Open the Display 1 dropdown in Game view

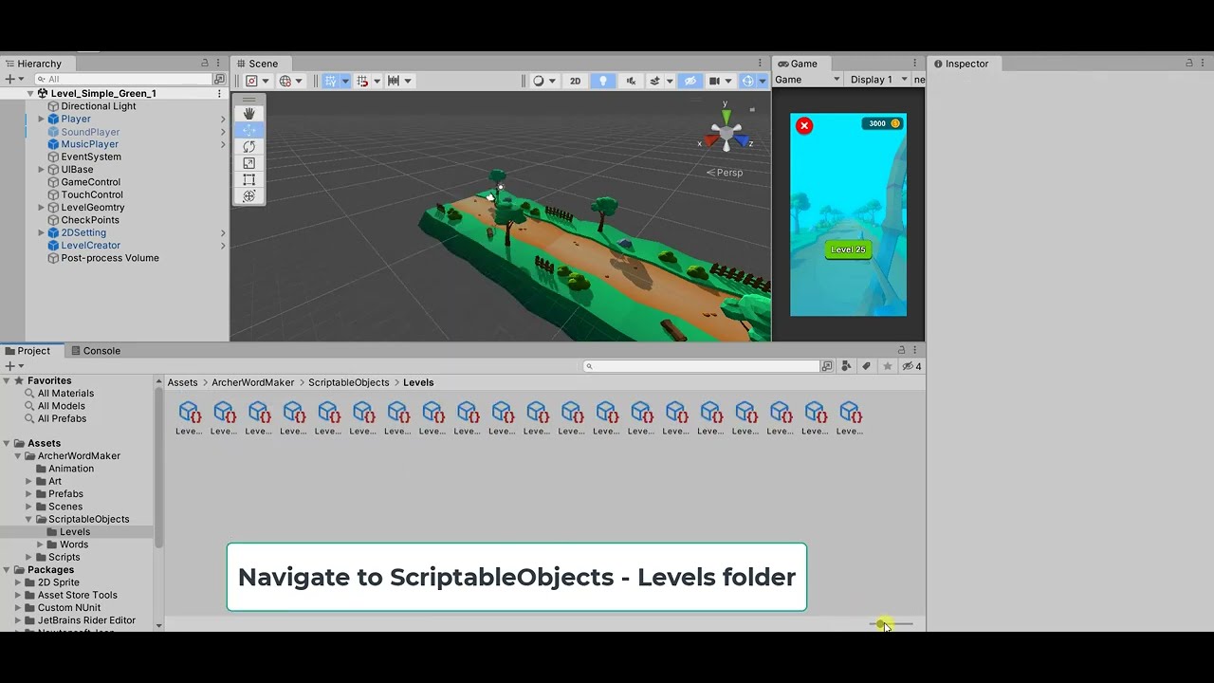(878, 80)
